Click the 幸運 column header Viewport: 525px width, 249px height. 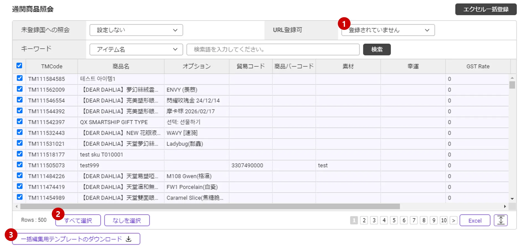pyautogui.click(x=413, y=66)
